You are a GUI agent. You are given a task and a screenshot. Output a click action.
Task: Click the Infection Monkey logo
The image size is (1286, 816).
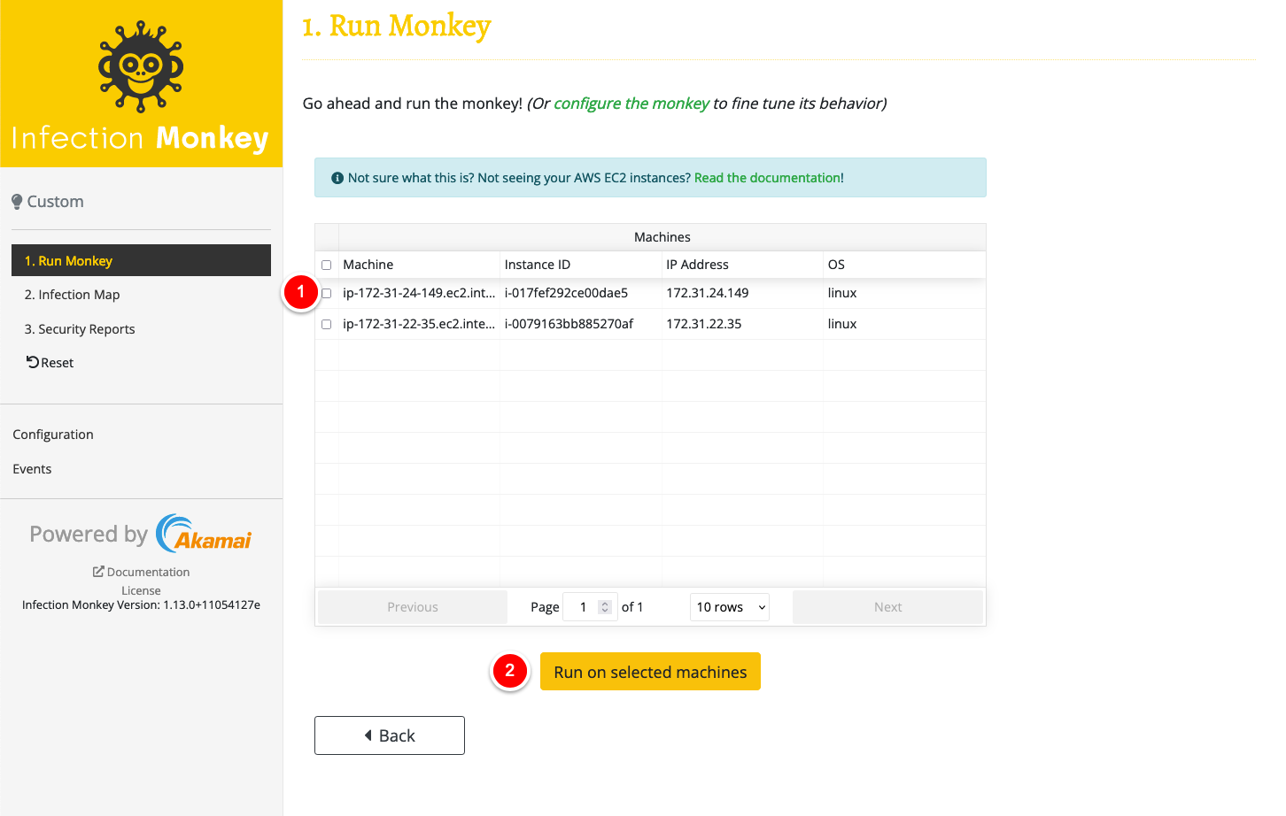click(141, 68)
